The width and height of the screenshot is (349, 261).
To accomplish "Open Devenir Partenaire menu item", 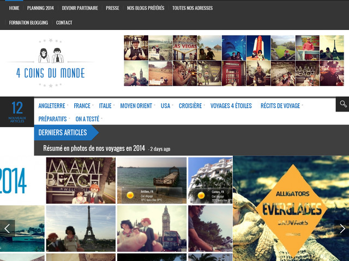I will click(80, 8).
